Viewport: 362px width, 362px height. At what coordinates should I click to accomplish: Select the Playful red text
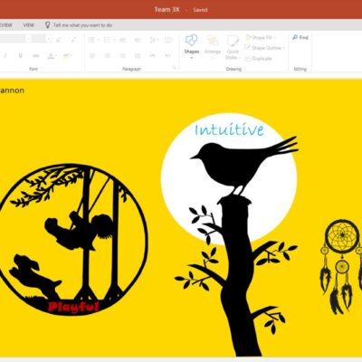tap(73, 308)
